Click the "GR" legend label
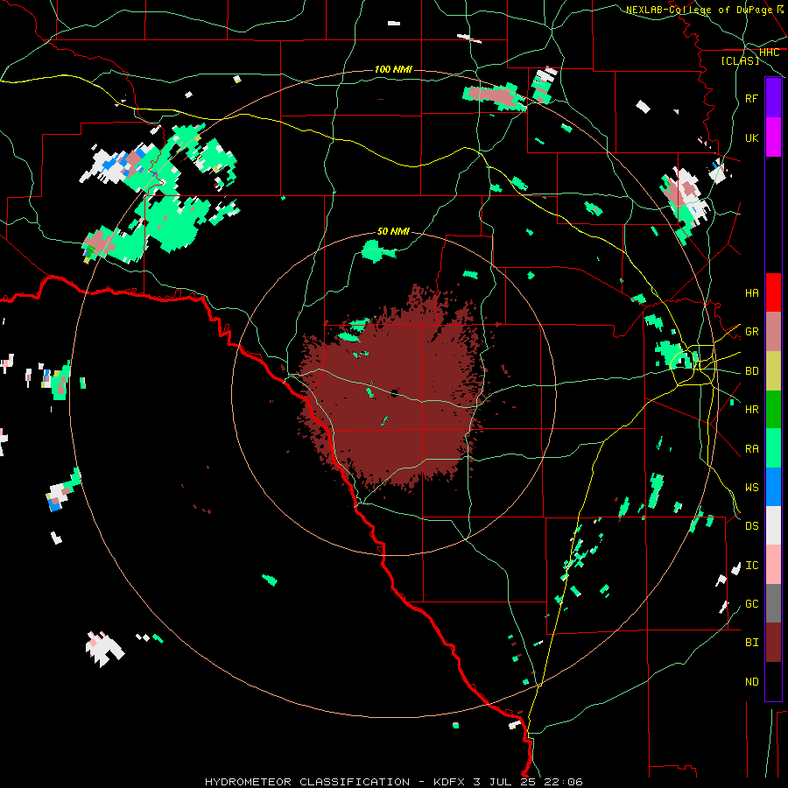Screen dimensions: 788x788 751,332
